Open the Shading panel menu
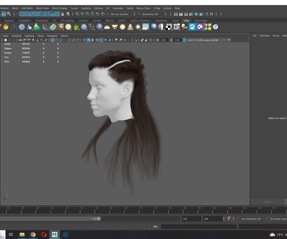This screenshot has height=239, width=287. pyautogui.click(x=16, y=36)
